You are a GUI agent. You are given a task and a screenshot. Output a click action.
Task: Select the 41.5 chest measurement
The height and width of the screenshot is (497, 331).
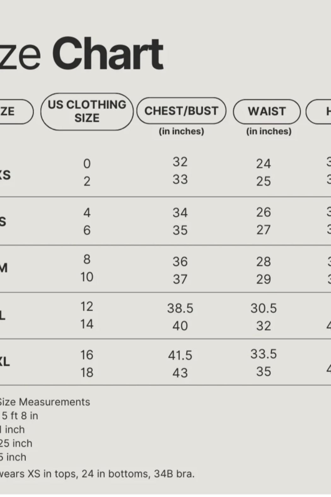180,355
